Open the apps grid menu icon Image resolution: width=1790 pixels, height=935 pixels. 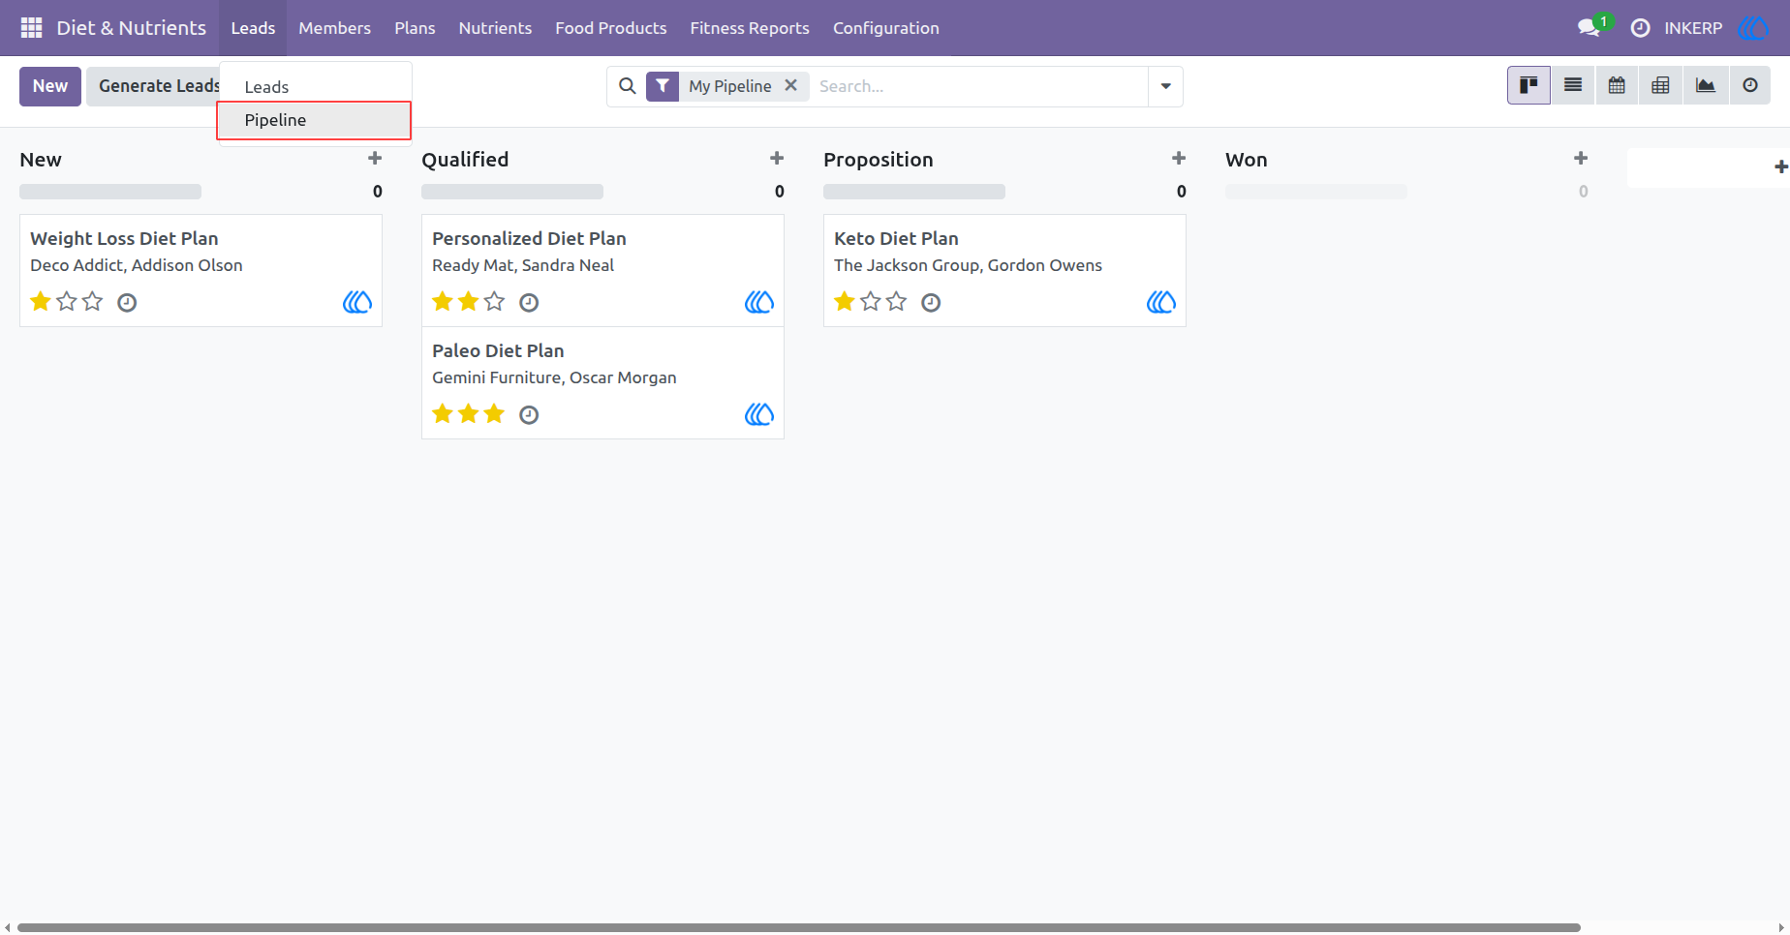(31, 28)
